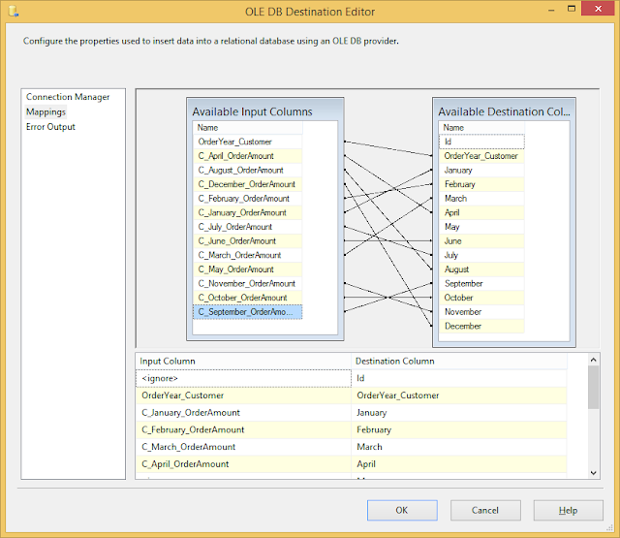The width and height of the screenshot is (620, 538).
Task: Click the Id destination column box
Action: (x=481, y=142)
